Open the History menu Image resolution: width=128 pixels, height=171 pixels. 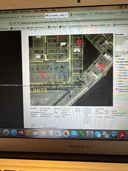click(x=14, y=12)
